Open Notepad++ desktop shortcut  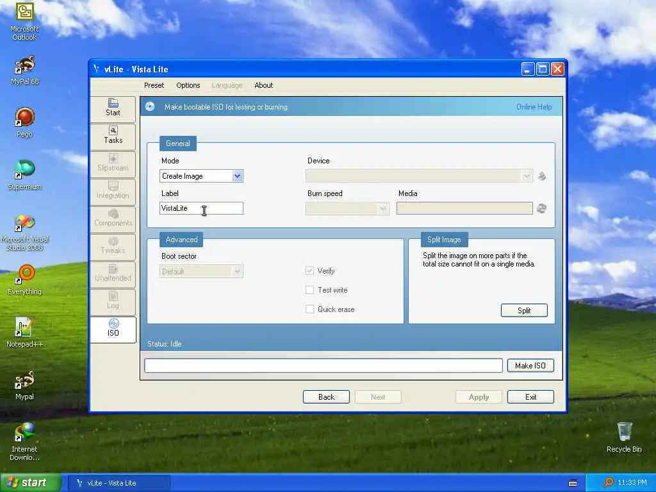pyautogui.click(x=24, y=332)
